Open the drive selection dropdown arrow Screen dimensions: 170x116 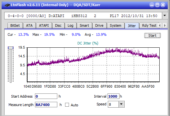[x=165, y=16]
